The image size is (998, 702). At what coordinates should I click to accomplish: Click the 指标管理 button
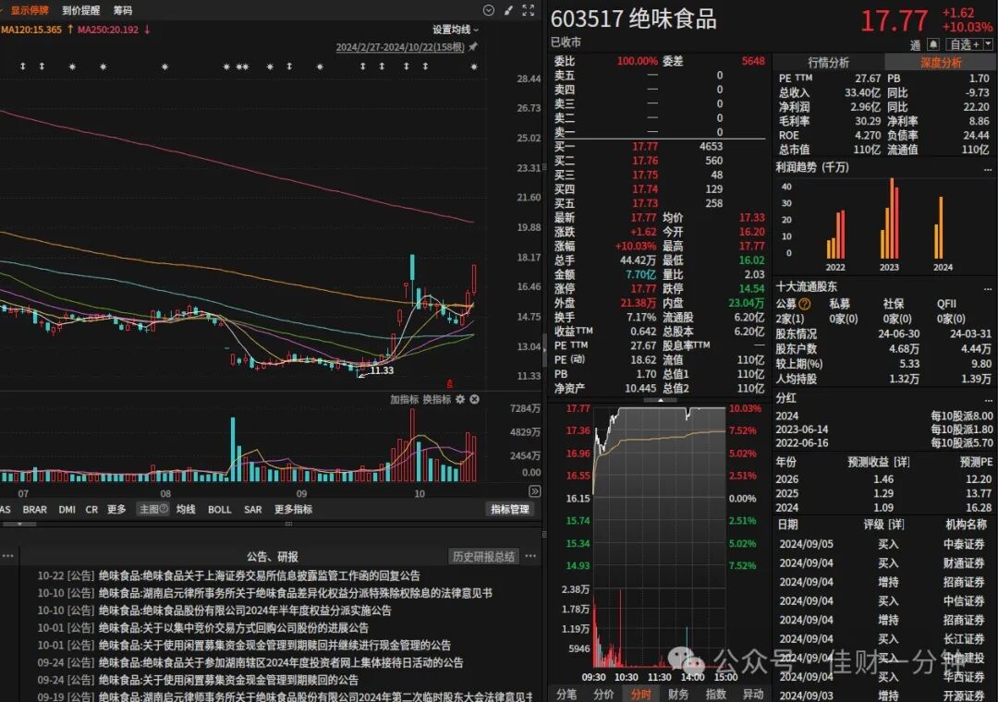tap(510, 509)
